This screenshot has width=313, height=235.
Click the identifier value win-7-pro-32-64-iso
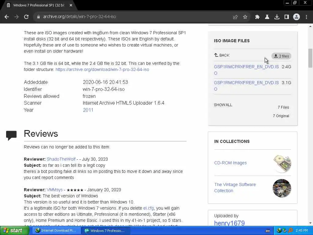click(104, 89)
